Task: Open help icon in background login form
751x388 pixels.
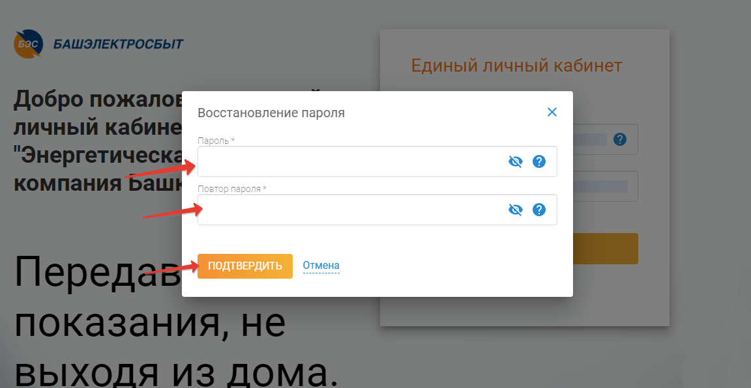Action: pyautogui.click(x=620, y=139)
